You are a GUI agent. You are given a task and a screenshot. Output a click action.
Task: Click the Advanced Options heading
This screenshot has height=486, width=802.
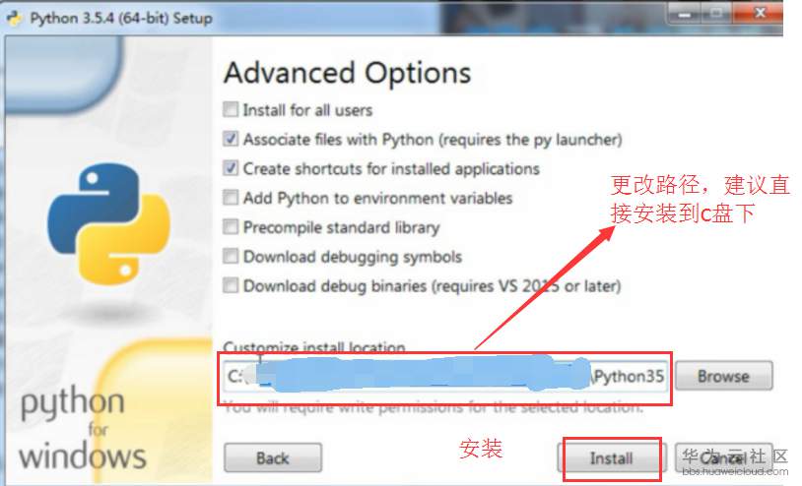point(347,73)
